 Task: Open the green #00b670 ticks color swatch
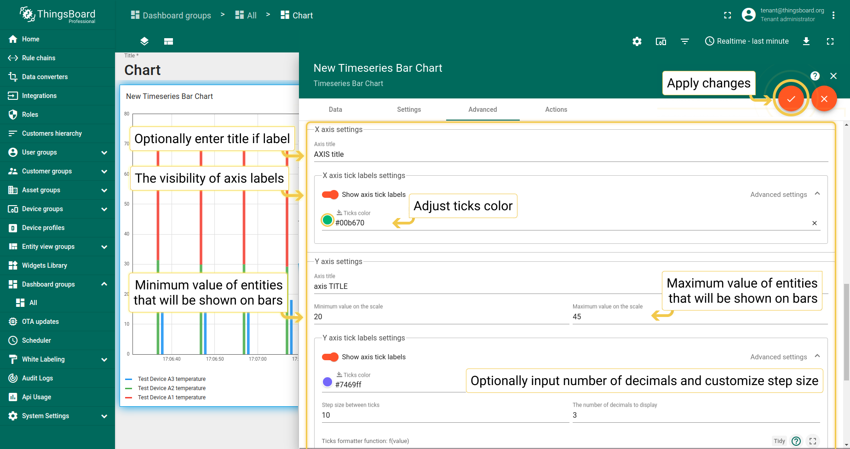point(327,220)
